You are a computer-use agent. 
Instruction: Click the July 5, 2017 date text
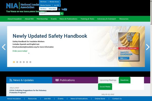click(x=14, y=88)
